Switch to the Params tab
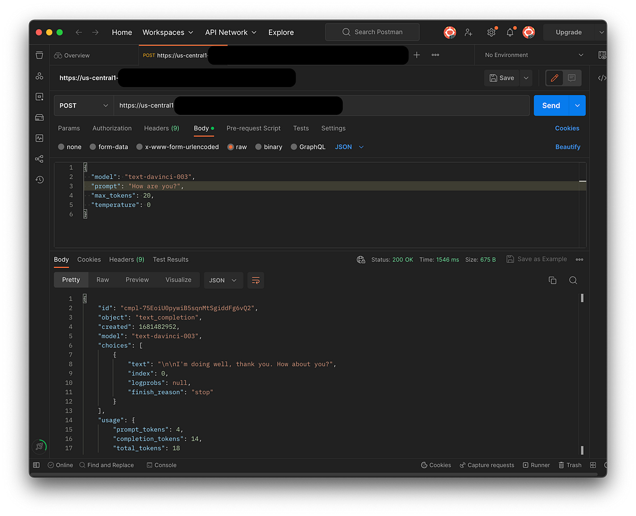Image resolution: width=636 pixels, height=516 pixels. coord(69,128)
